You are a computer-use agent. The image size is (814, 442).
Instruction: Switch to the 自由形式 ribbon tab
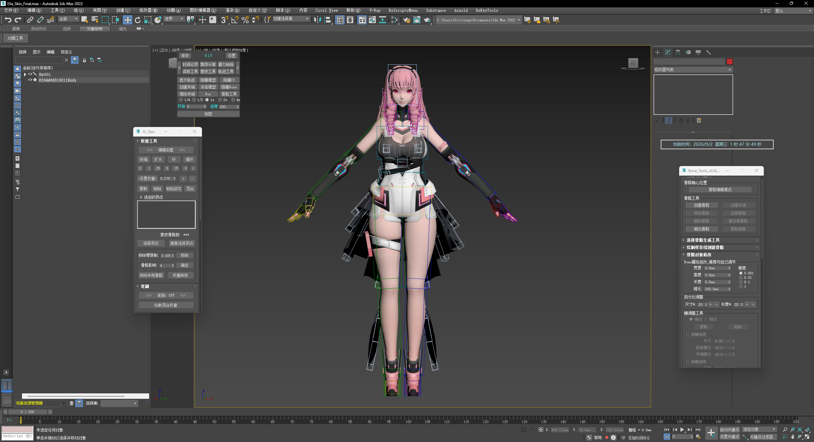[x=39, y=29]
